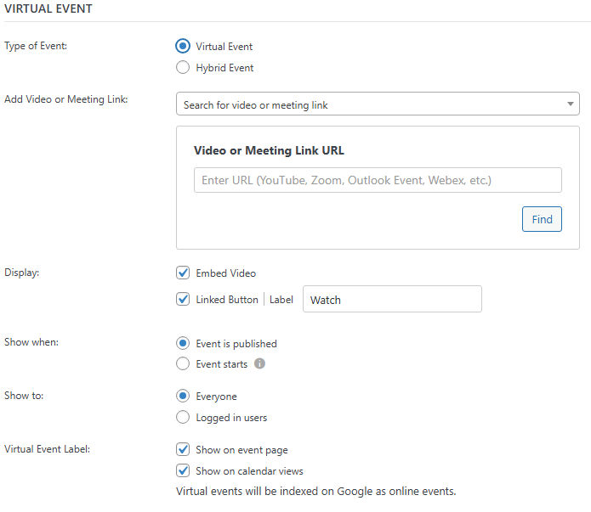Open the video or meeting link dropdown

click(378, 104)
